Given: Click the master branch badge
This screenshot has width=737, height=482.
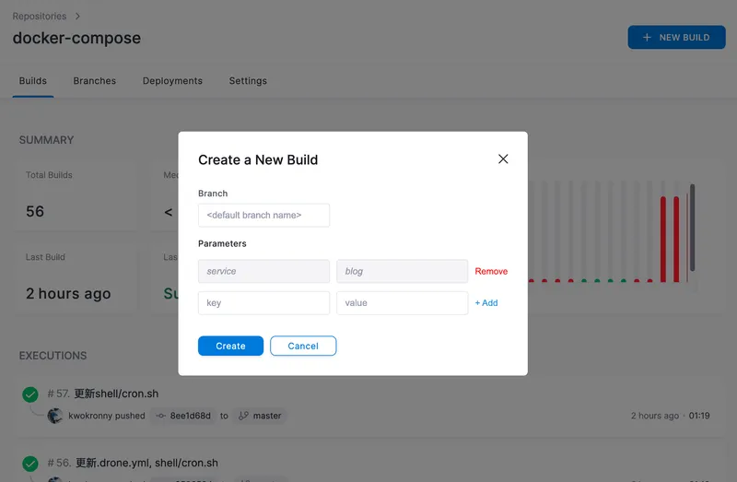Looking at the screenshot, I should pyautogui.click(x=260, y=416).
